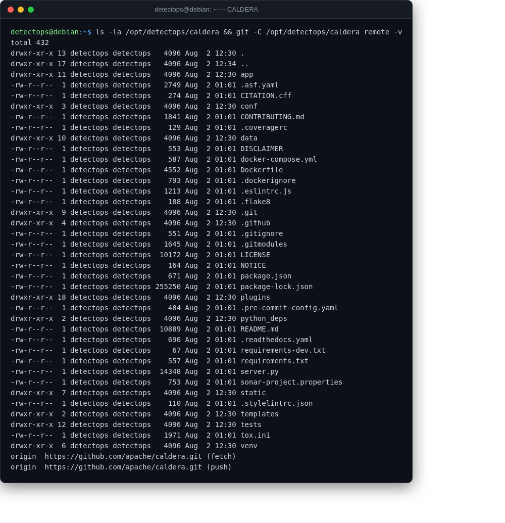Select the '.flake8' file name
Viewport: 505px width, 523px height.
coord(256,202)
